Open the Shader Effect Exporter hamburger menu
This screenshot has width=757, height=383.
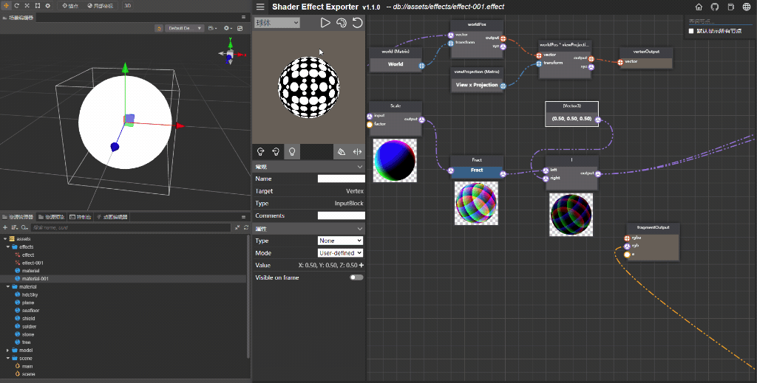[x=260, y=7]
